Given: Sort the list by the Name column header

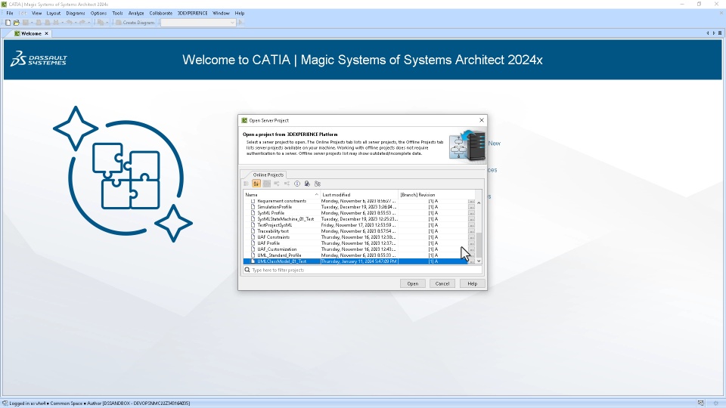Looking at the screenshot, I should click(281, 195).
